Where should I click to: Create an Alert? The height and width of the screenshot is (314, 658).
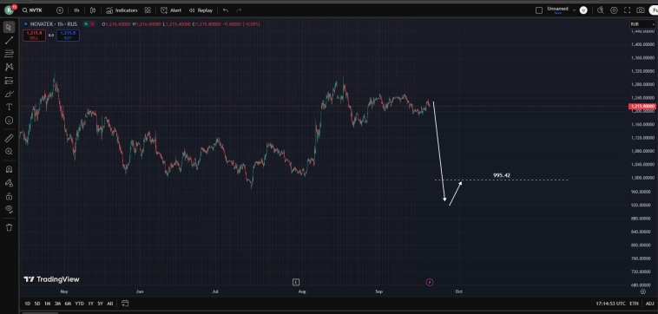click(171, 10)
